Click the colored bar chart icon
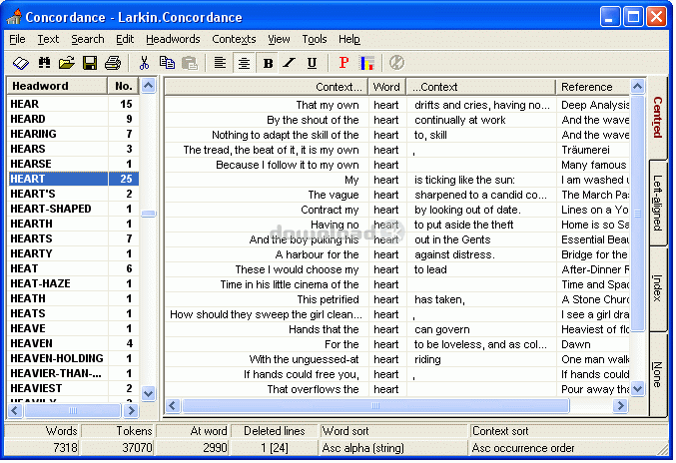Image resolution: width=676 pixels, height=463 pixels. pyautogui.click(x=366, y=63)
